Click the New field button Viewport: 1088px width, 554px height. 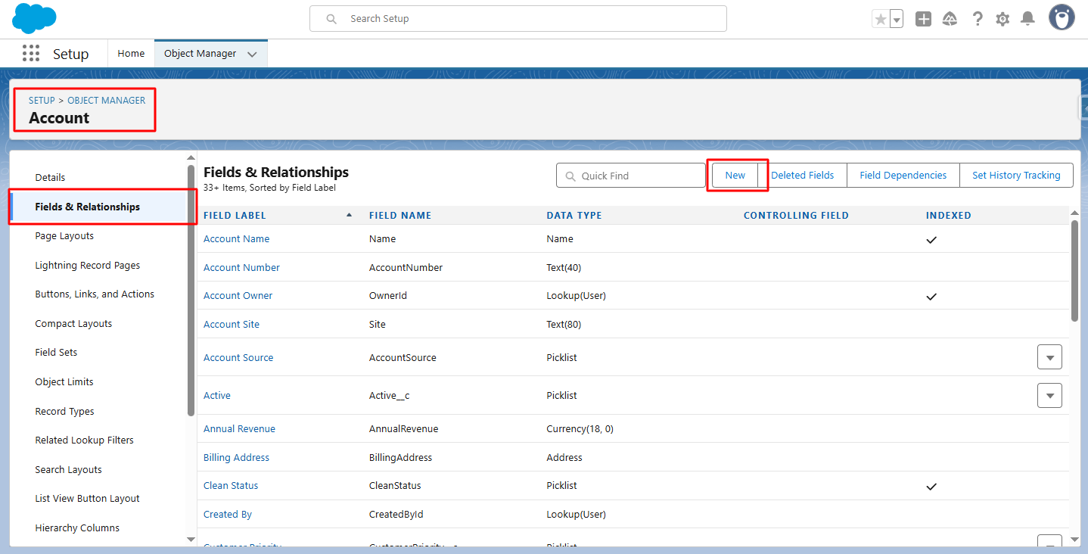[x=735, y=176]
